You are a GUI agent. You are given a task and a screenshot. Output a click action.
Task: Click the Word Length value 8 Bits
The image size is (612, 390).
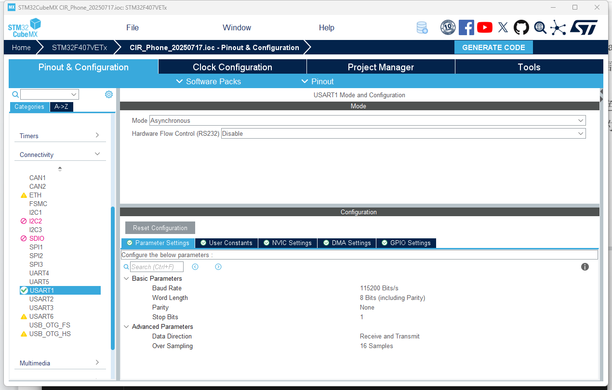point(392,298)
